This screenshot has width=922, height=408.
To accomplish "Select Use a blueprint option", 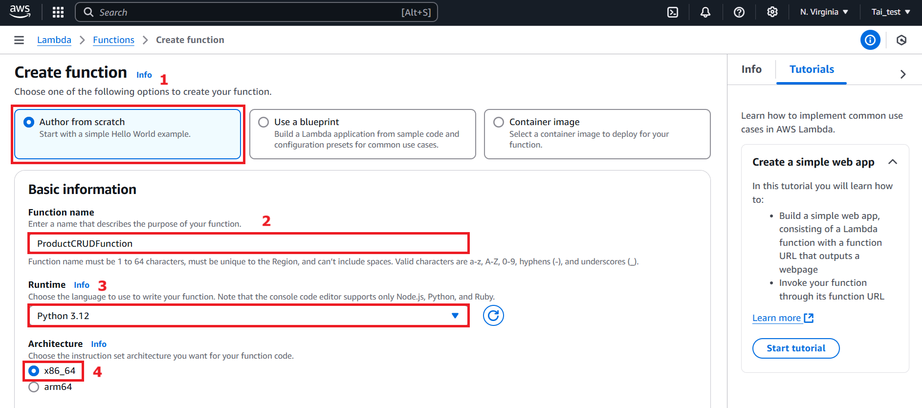I will (x=362, y=134).
